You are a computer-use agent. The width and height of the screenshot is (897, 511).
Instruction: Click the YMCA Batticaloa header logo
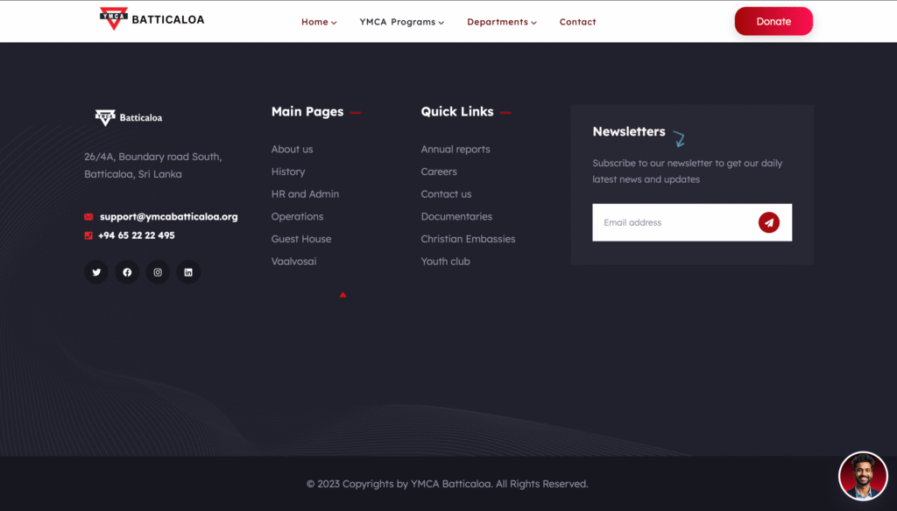(x=152, y=19)
